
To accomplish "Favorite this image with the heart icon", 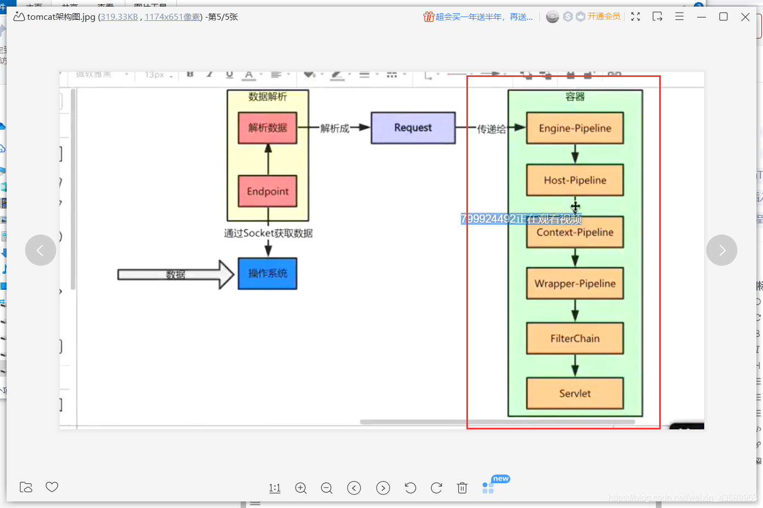I will click(52, 487).
